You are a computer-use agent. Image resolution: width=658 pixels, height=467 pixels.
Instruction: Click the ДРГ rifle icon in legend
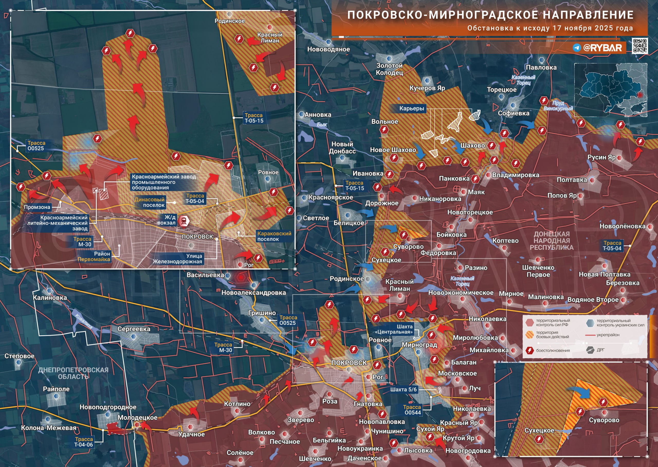point(590,350)
